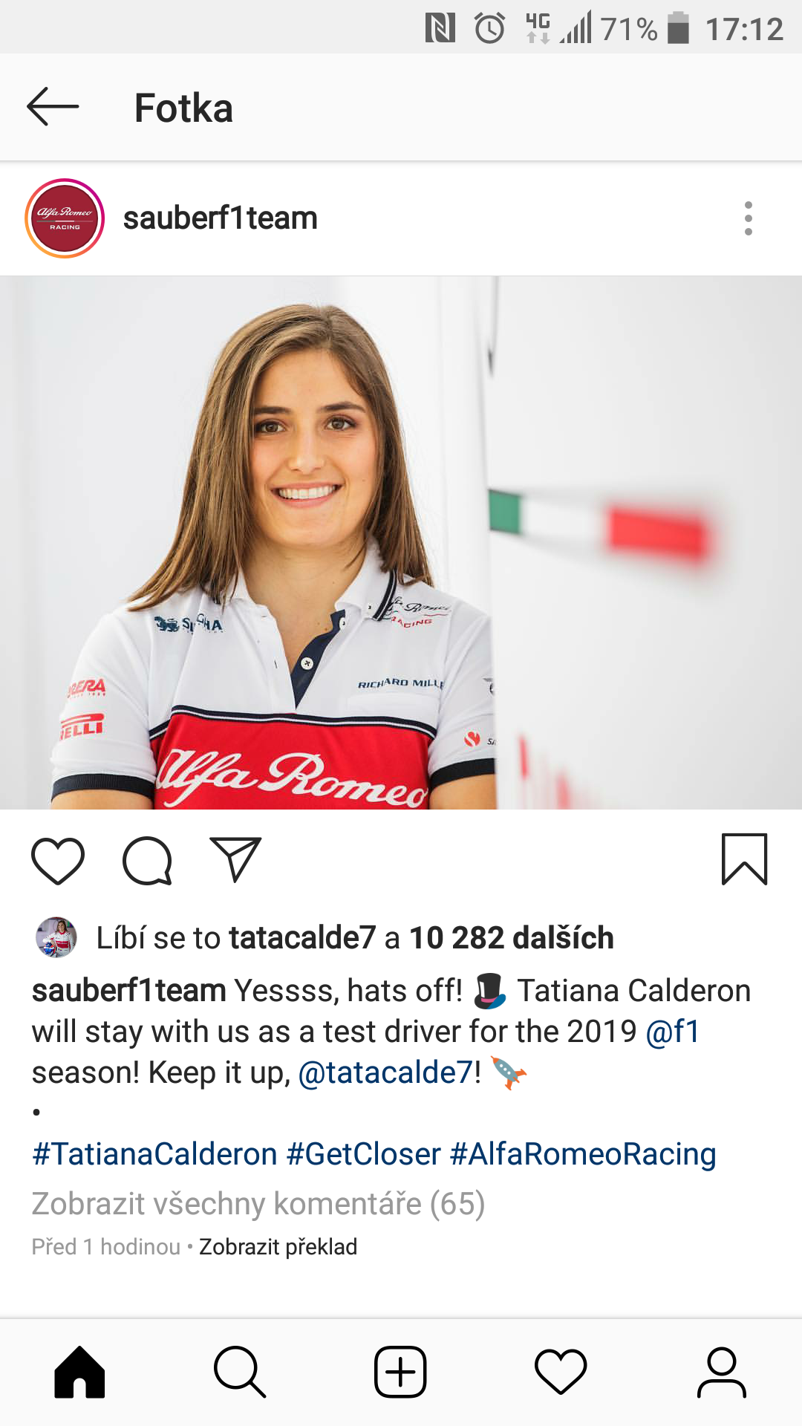Go to Home tab in bottom bar
802x1426 pixels.
79,1373
